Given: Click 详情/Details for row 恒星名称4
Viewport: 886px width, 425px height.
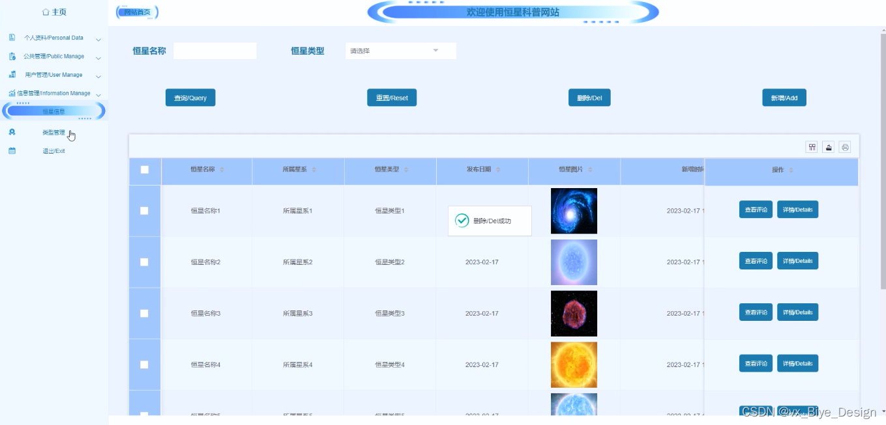Looking at the screenshot, I should pos(797,363).
